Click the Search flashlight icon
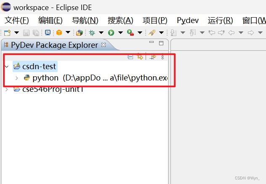 [x=152, y=33]
